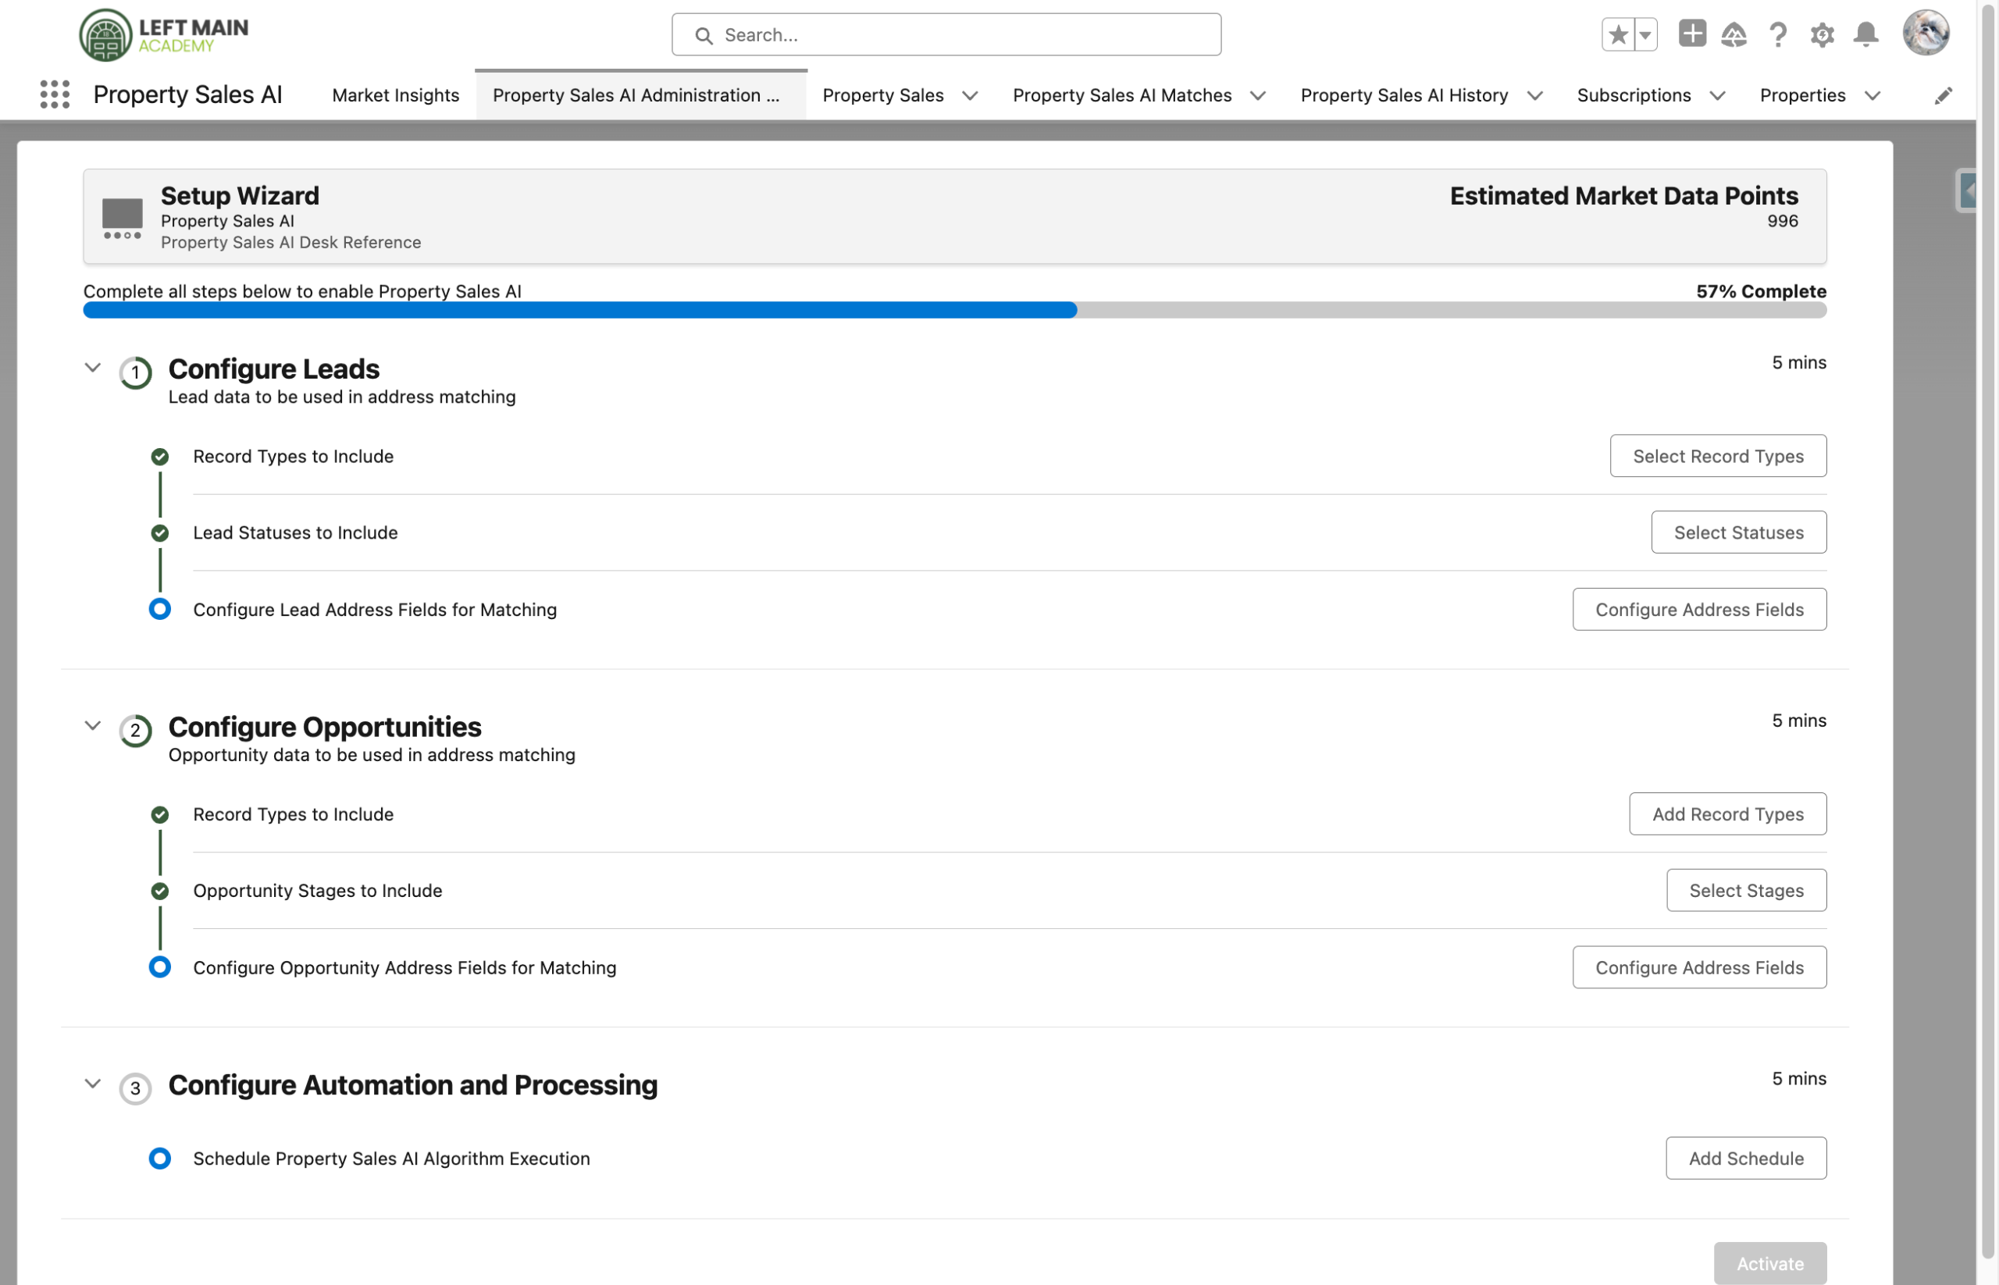Open the Notifications bell
The image size is (1999, 1285).
pyautogui.click(x=1865, y=34)
